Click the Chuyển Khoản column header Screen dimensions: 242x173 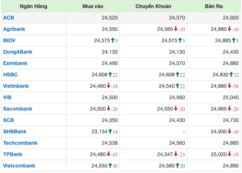[x=153, y=6]
